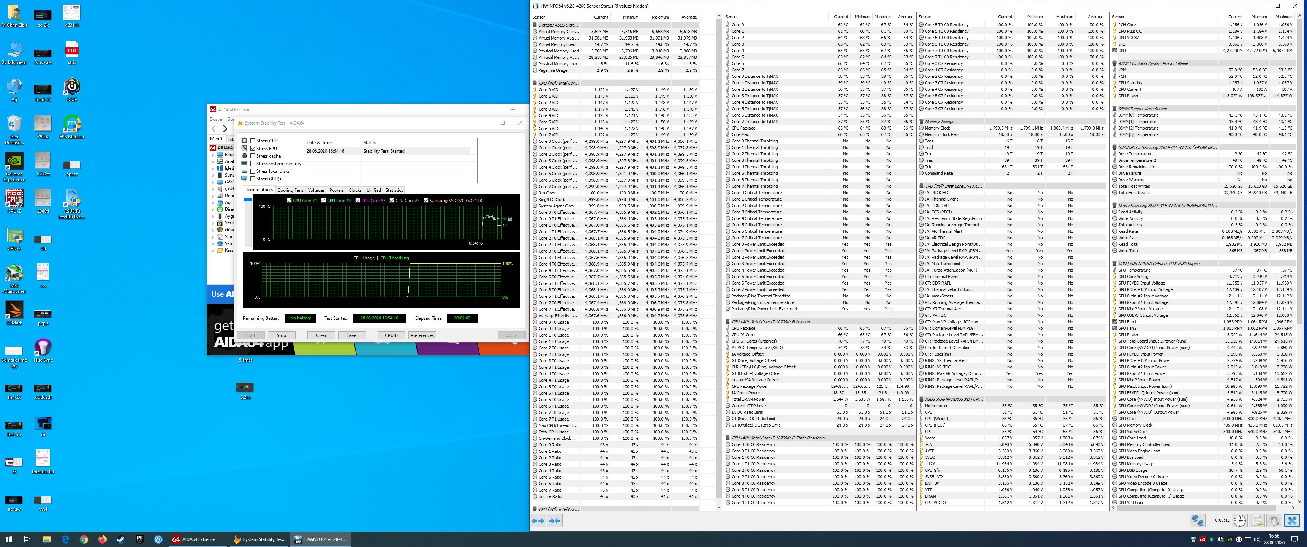Open Firefox from the taskbar

pos(103,539)
